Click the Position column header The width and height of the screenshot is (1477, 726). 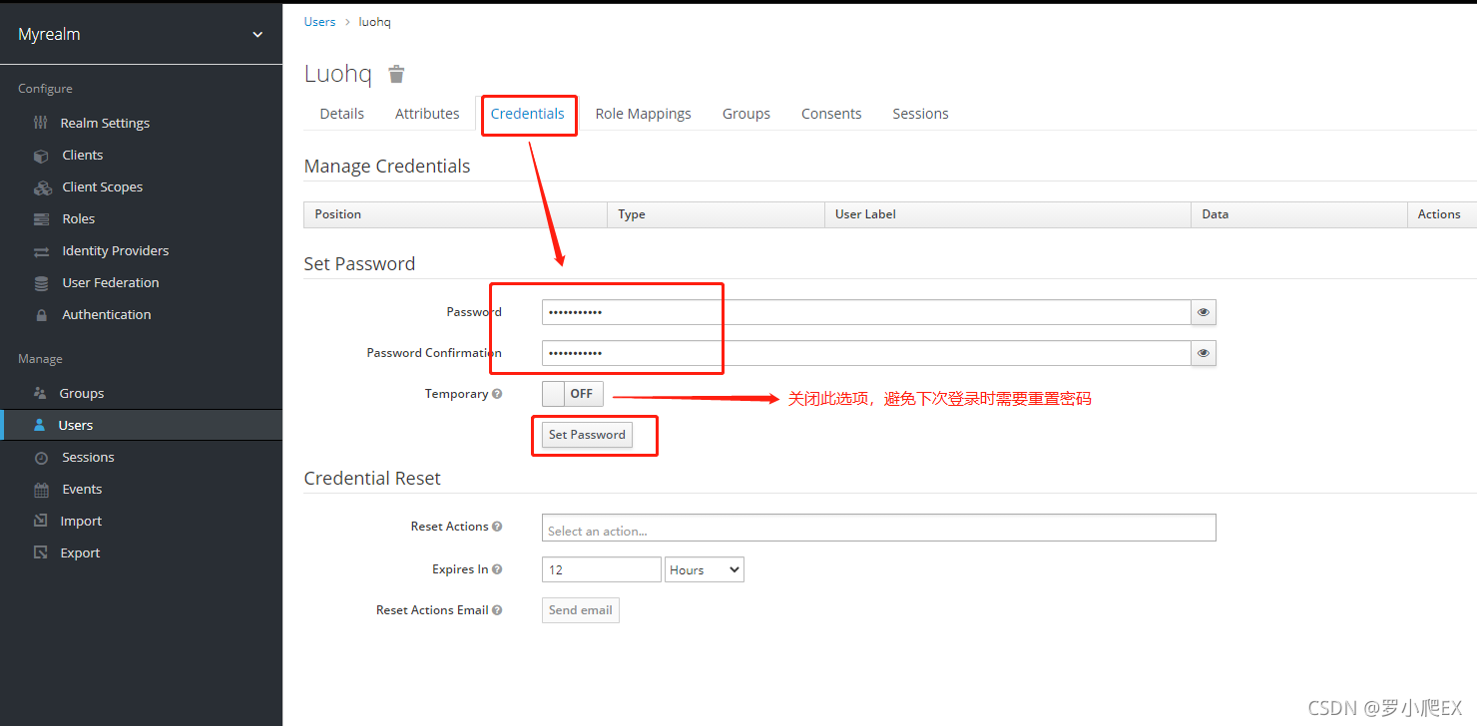click(456, 214)
